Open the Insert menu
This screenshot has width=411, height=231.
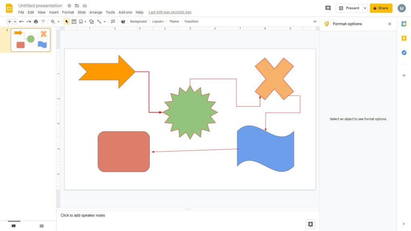click(54, 12)
